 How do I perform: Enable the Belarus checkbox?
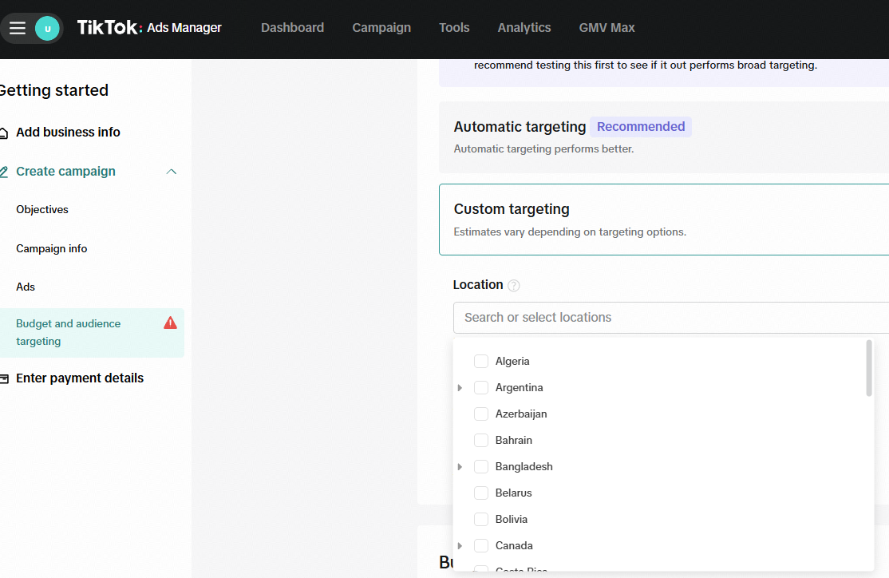481,493
